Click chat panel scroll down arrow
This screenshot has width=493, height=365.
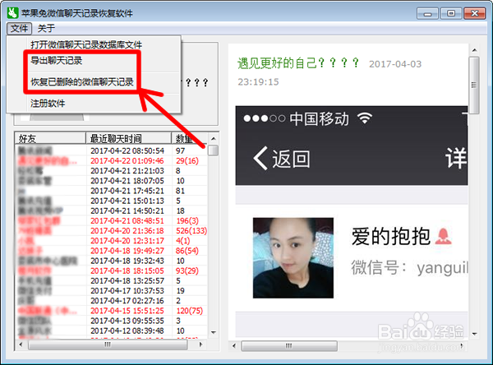pyautogui.click(x=474, y=334)
